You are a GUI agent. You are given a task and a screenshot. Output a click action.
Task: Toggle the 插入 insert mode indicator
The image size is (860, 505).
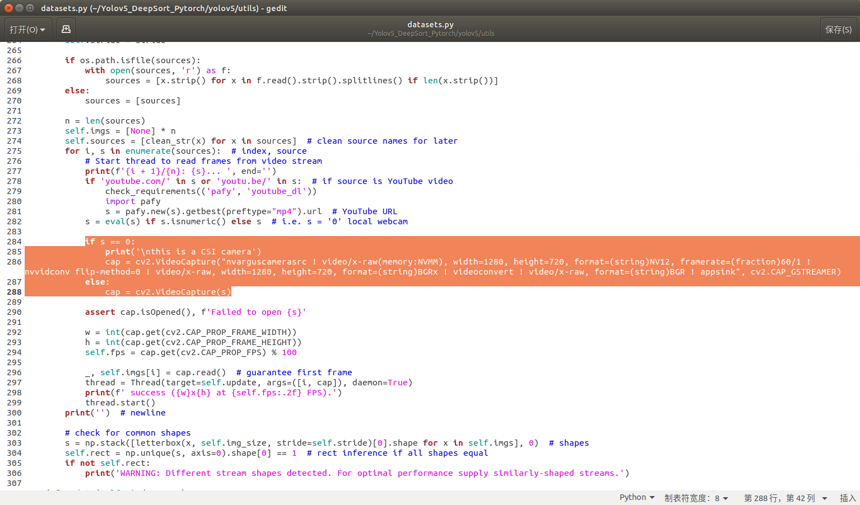[x=848, y=498]
